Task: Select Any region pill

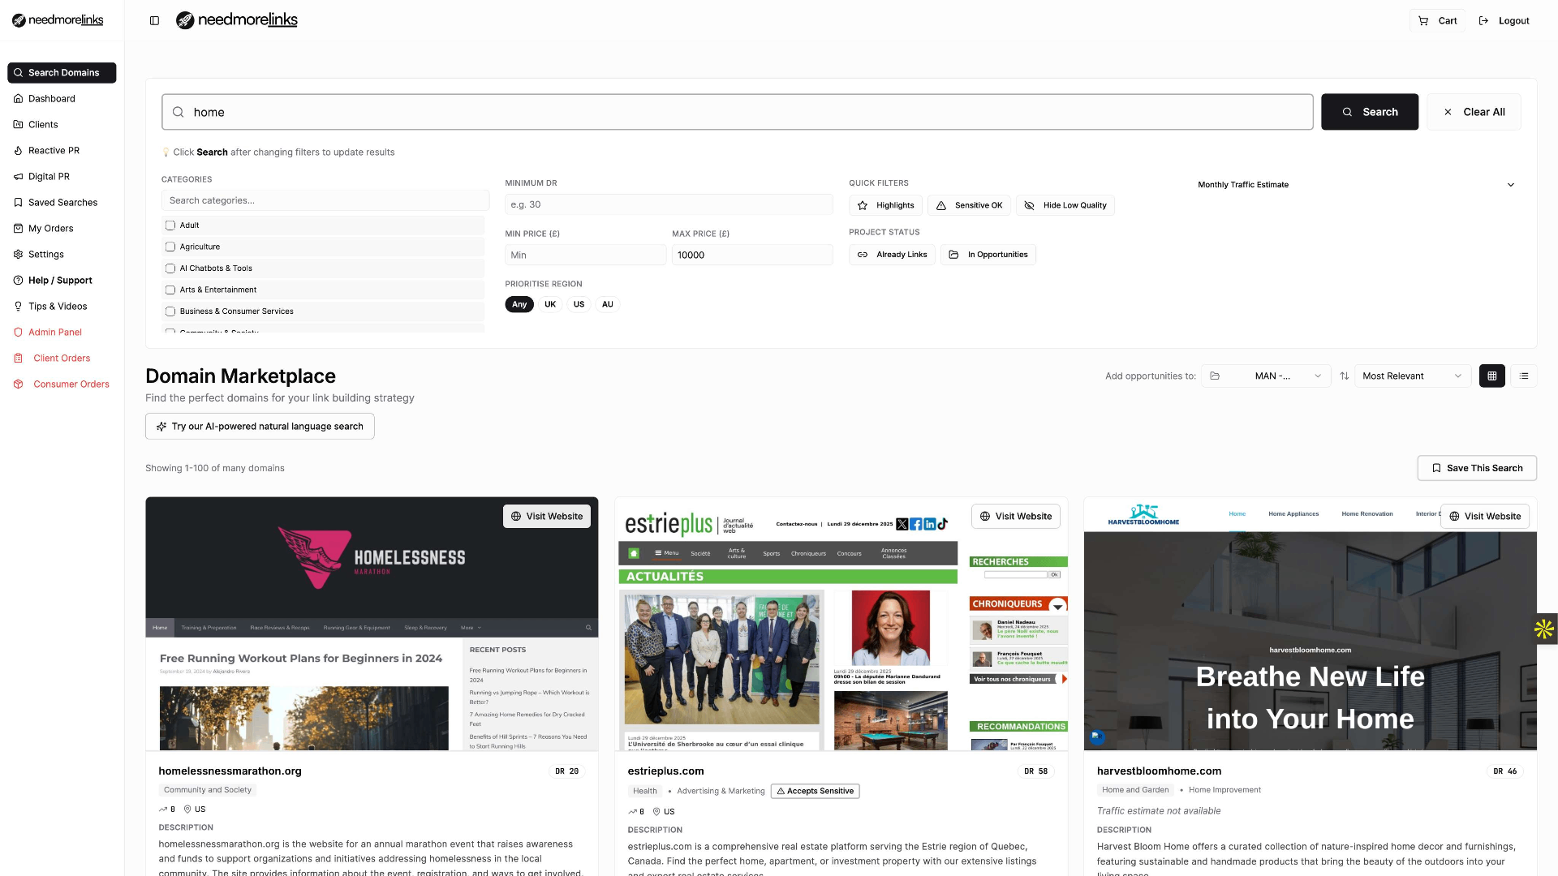Action: click(519, 304)
